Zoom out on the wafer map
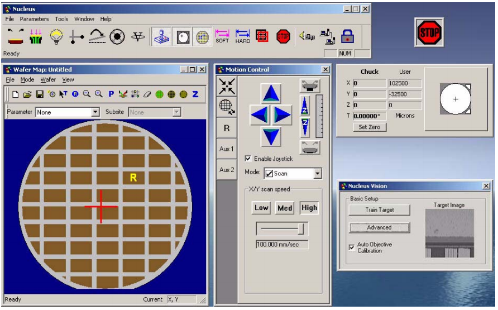 (87, 94)
